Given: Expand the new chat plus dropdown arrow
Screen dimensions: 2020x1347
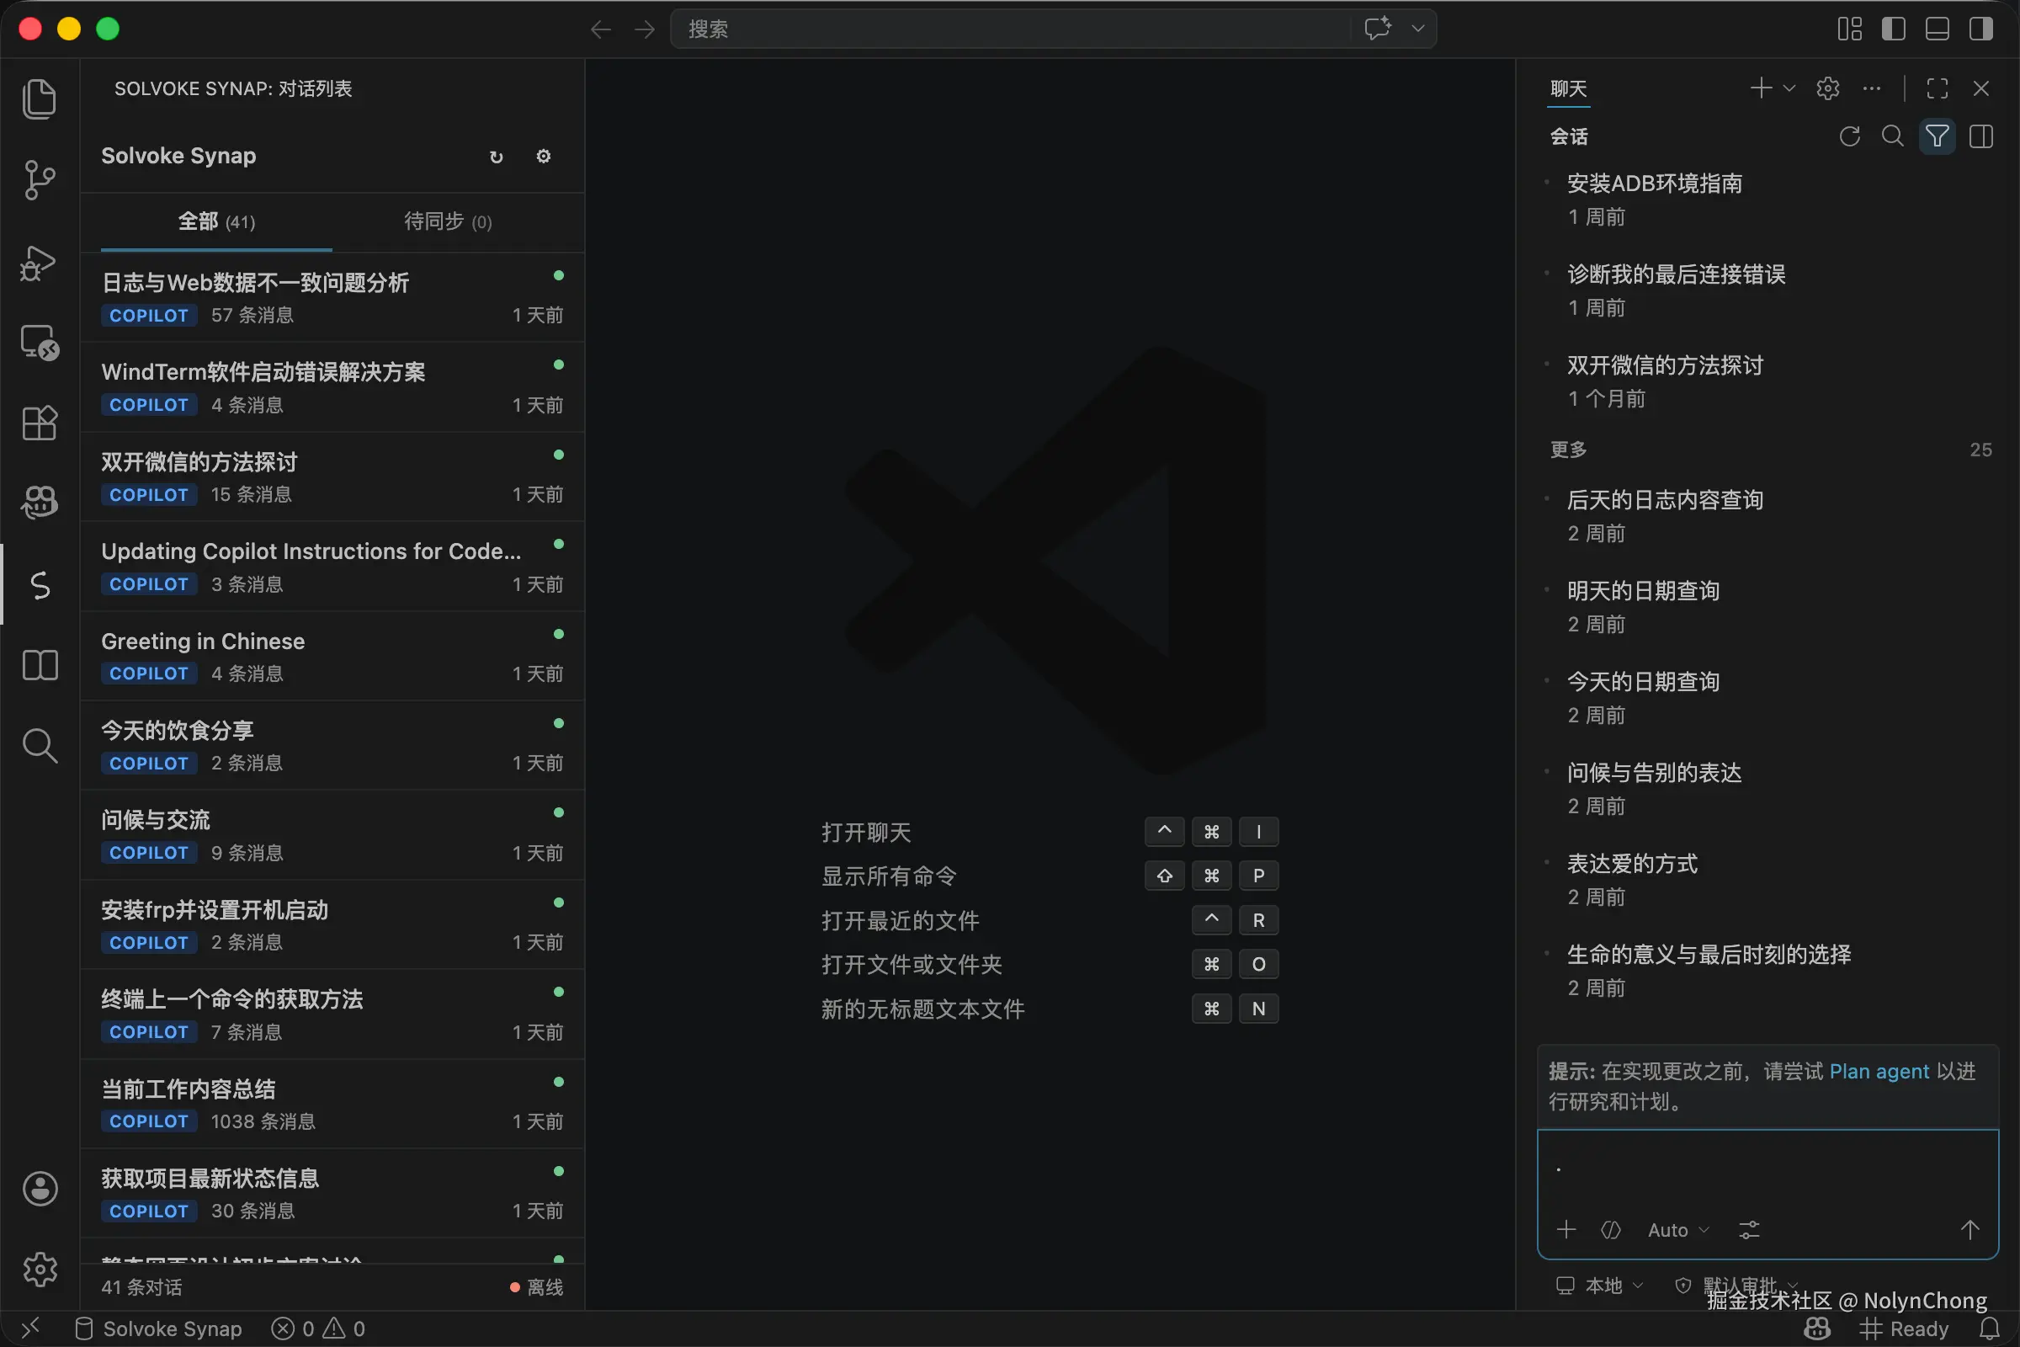Looking at the screenshot, I should click(x=1790, y=88).
